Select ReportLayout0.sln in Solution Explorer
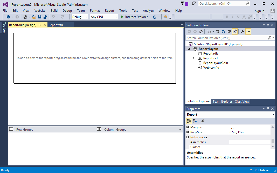The image size is (277, 173). (216, 63)
